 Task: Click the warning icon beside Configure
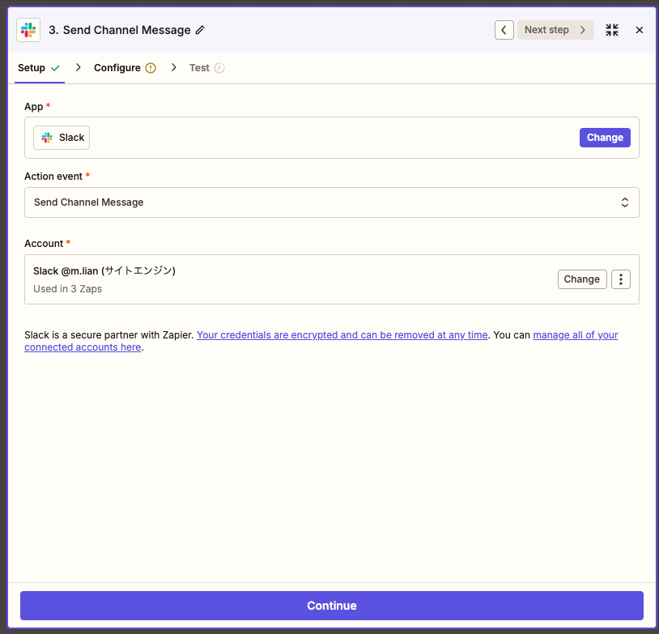[151, 68]
